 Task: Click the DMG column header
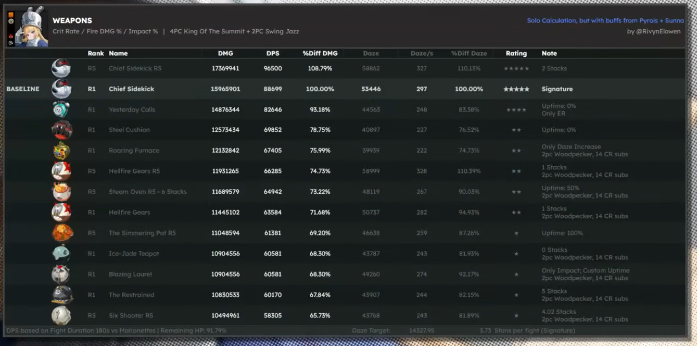225,53
